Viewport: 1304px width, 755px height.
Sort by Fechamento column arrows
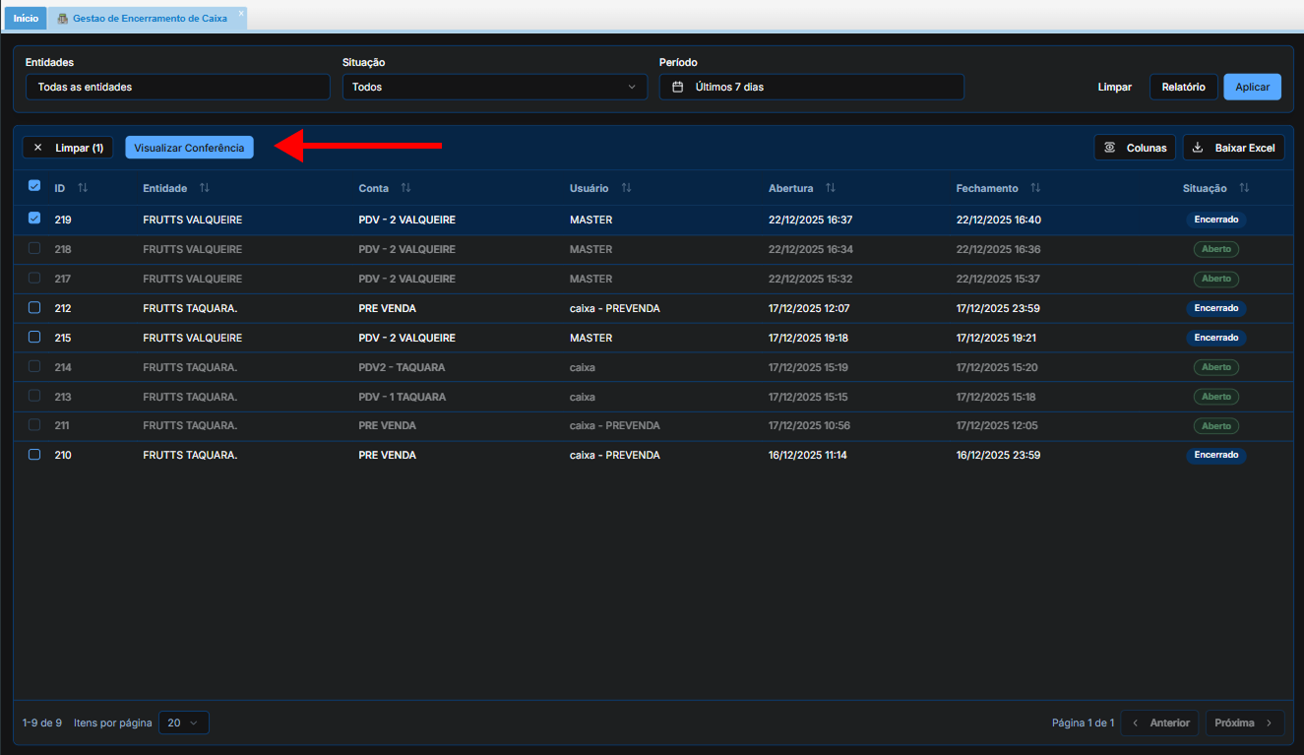pyautogui.click(x=1035, y=188)
